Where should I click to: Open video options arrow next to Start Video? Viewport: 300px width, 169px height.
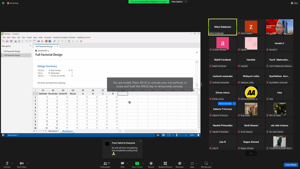(27, 163)
